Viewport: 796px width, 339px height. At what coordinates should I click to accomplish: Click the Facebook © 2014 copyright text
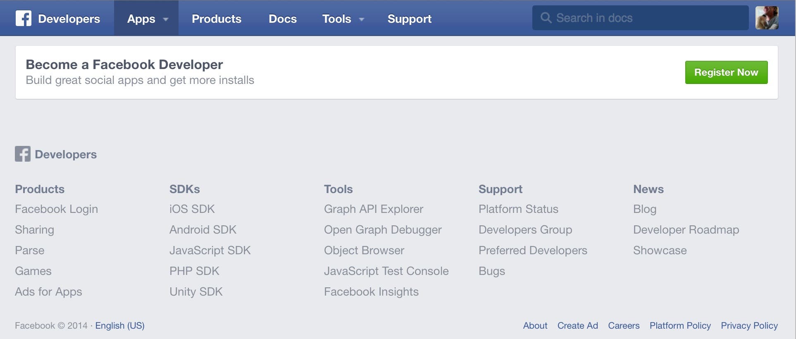pos(51,326)
